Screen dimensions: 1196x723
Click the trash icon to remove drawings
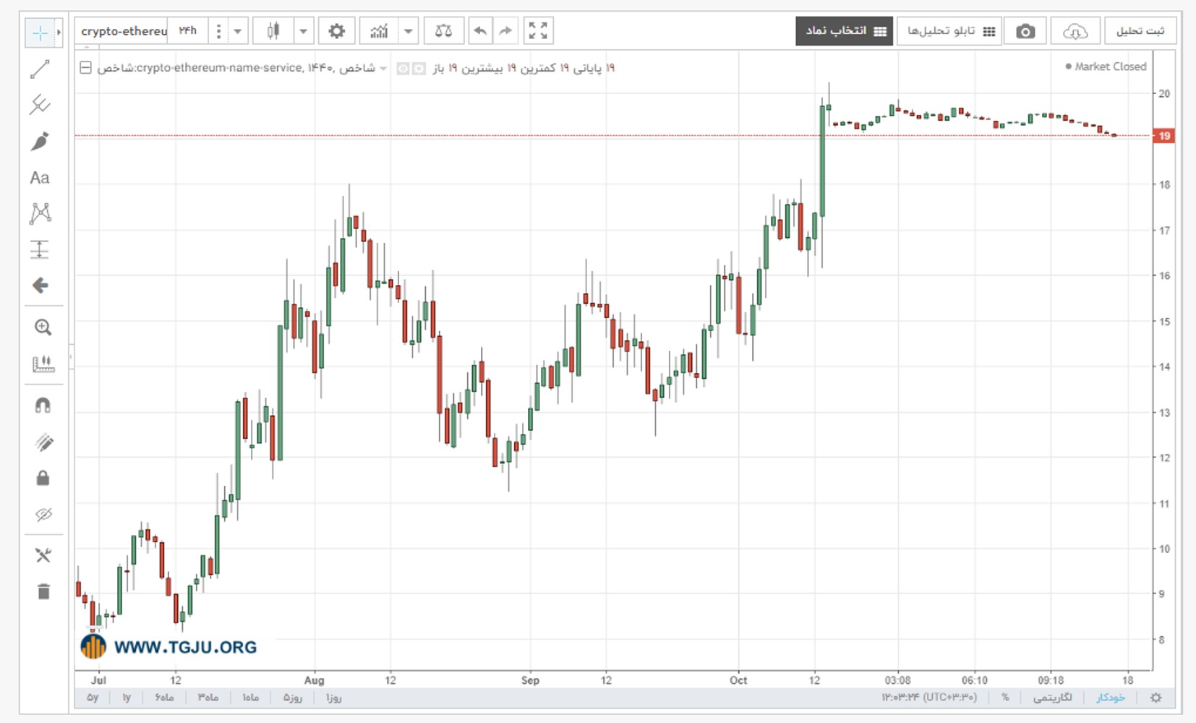[43, 591]
